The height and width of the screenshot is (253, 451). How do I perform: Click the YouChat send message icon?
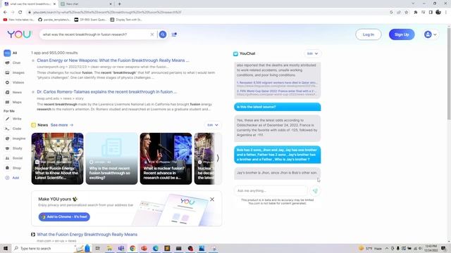click(315, 190)
